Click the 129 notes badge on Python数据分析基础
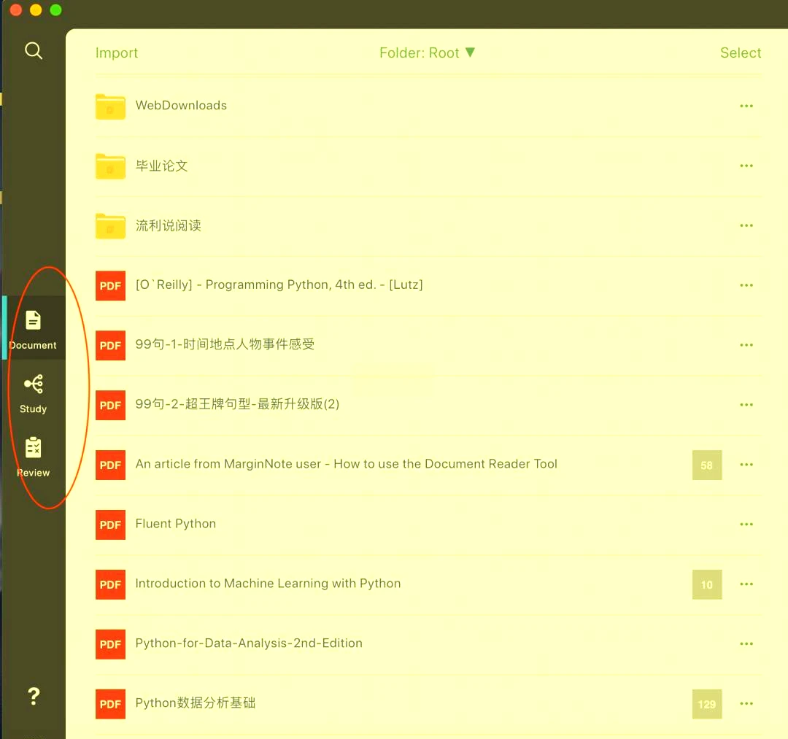 tap(706, 704)
